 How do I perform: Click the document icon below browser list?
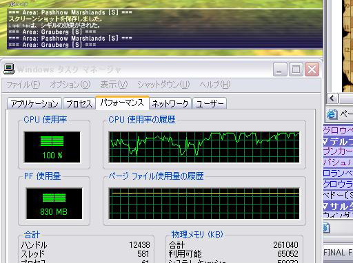[x=326, y=228]
